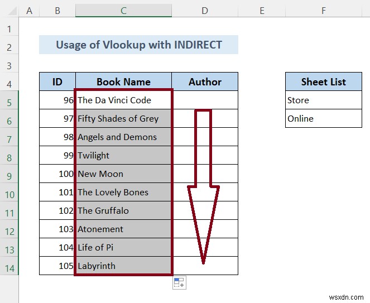Image resolution: width=370 pixels, height=303 pixels.
Task: Select row 2 header
Action: point(9,45)
